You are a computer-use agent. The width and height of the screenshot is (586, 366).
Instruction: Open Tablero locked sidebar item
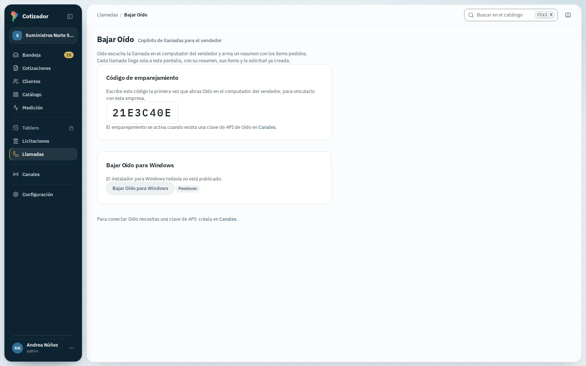(43, 128)
